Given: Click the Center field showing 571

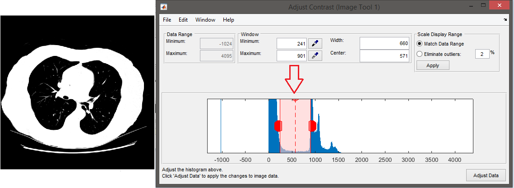Looking at the screenshot, I should [384, 56].
